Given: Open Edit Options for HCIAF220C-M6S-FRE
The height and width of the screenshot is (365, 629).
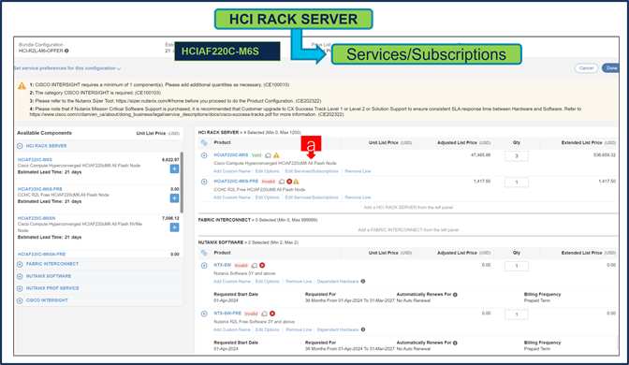Looking at the screenshot, I should coord(267,197).
